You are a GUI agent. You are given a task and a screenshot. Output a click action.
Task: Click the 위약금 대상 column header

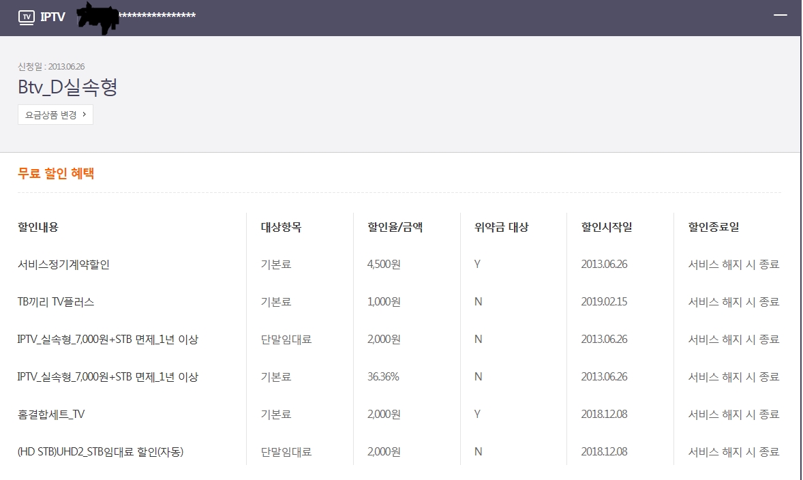[501, 227]
